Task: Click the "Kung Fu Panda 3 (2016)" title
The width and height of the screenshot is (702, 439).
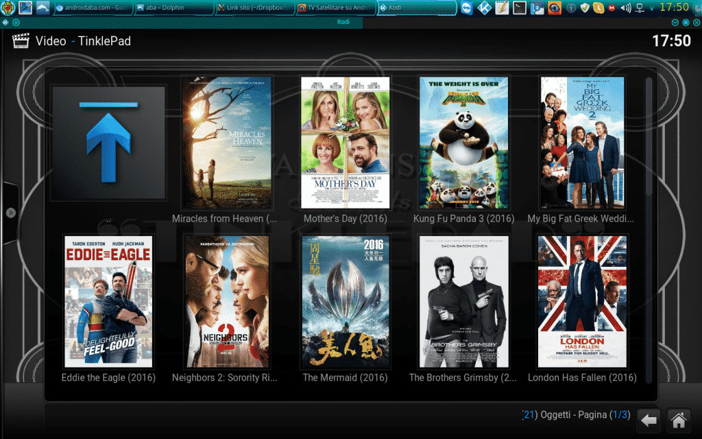Action: [x=464, y=219]
